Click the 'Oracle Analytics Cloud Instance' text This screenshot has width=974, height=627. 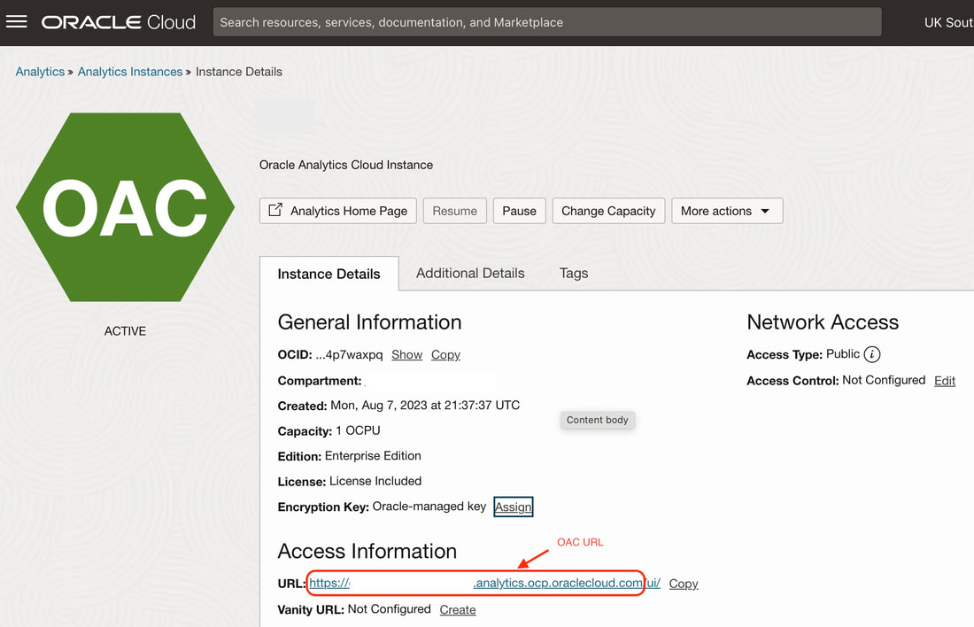point(346,165)
